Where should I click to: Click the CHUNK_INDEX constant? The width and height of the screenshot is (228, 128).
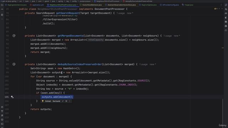[127, 85]
